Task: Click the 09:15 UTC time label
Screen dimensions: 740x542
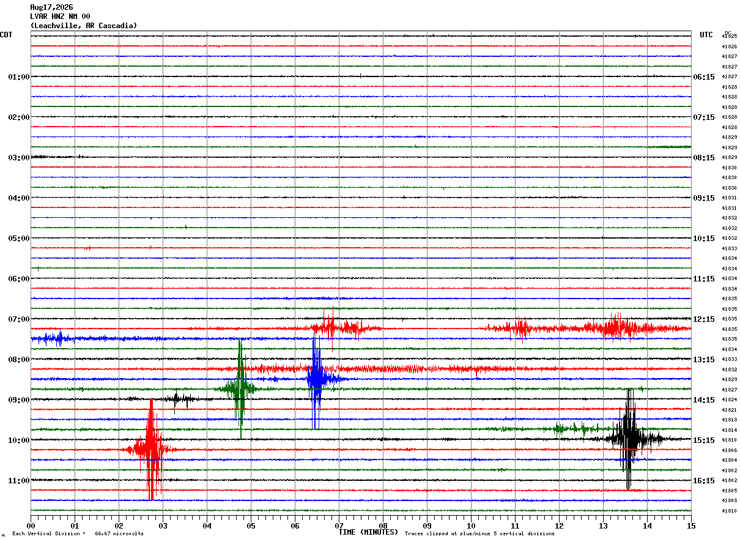Action: coord(704,198)
